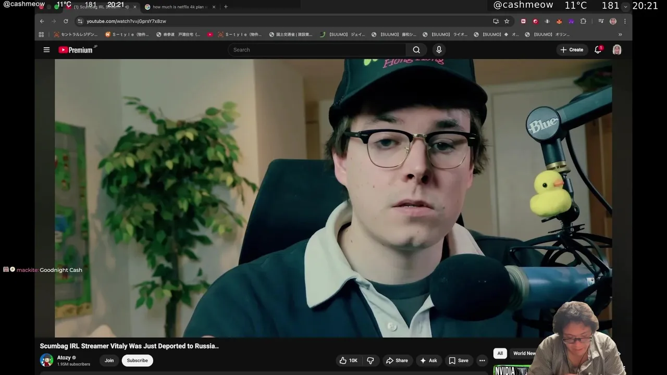Click the video title text

click(x=129, y=346)
